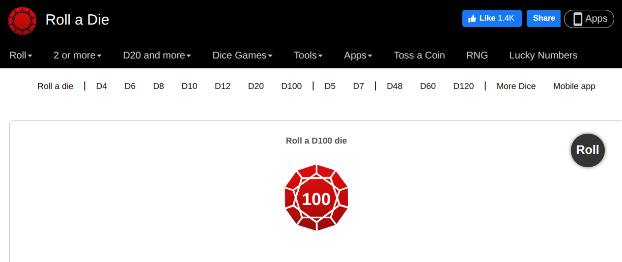Image resolution: width=622 pixels, height=262 pixels.
Task: Expand the 2 or more menu
Action: point(78,55)
